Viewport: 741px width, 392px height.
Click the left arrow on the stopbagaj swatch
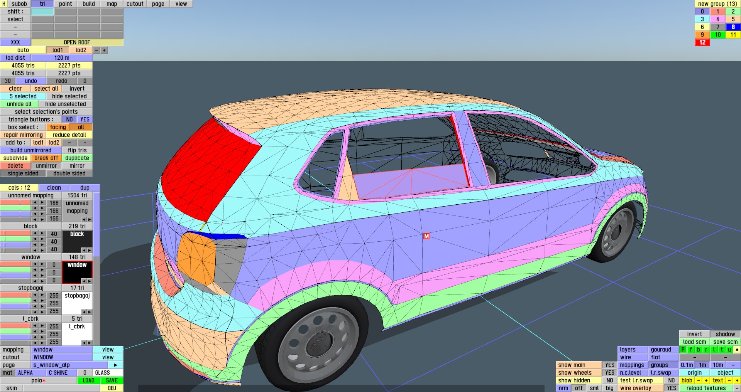click(84, 312)
